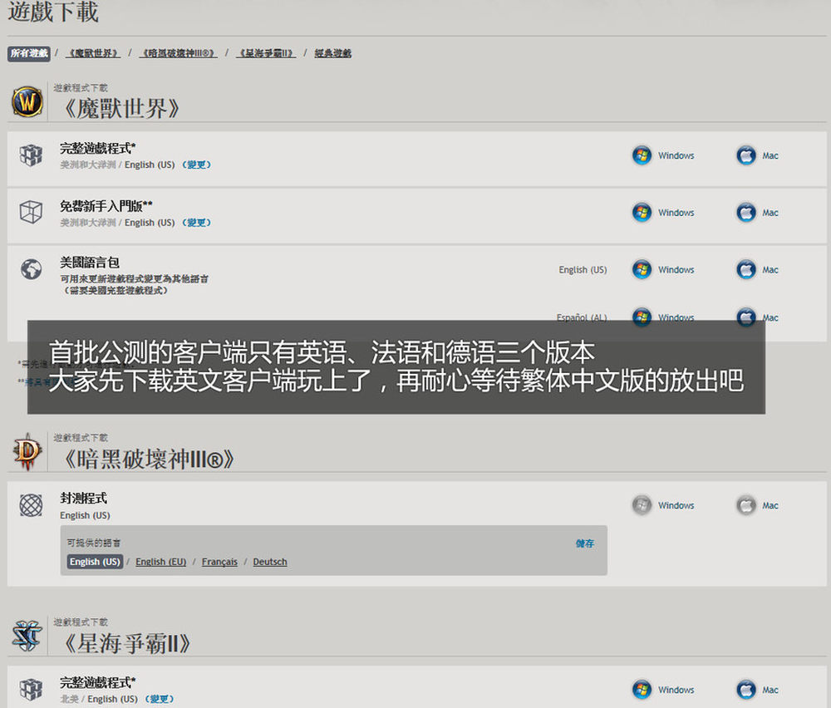Expand 變更 region option for StarCraft II client
Screen dimensions: 831x708
[x=160, y=699]
